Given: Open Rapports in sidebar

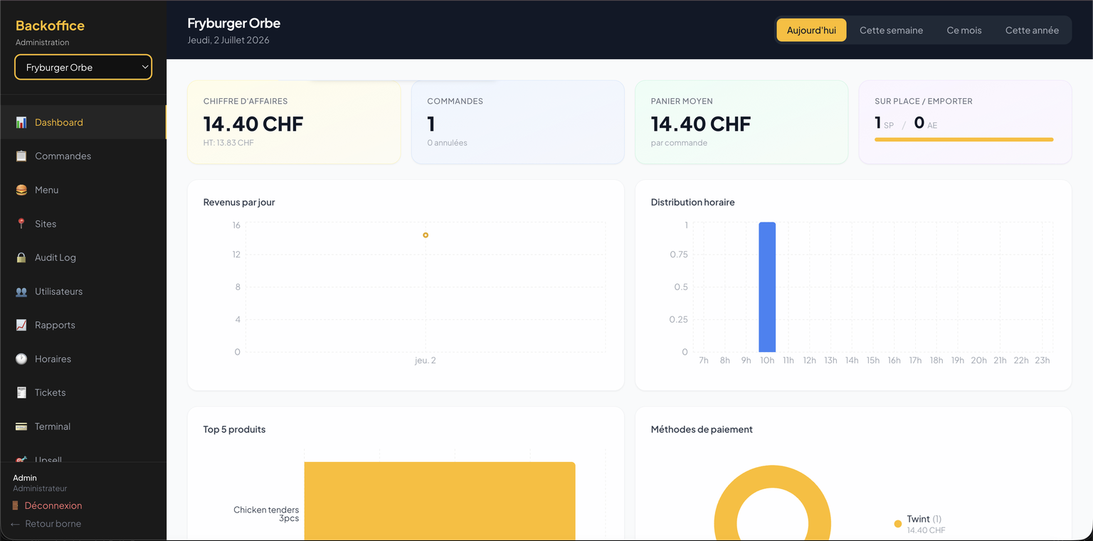Looking at the screenshot, I should coord(83,325).
